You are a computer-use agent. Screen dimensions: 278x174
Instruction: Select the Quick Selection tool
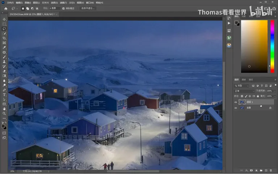(4, 33)
